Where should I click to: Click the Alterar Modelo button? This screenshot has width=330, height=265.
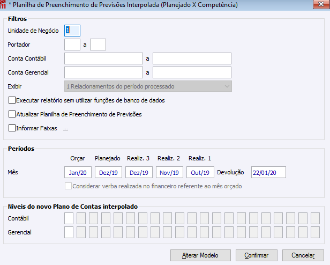[200, 255]
